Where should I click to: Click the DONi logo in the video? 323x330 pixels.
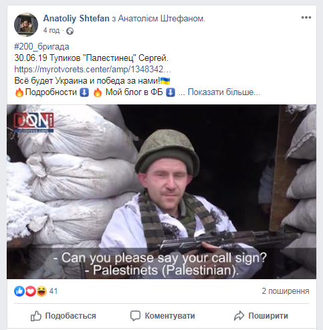(x=33, y=122)
